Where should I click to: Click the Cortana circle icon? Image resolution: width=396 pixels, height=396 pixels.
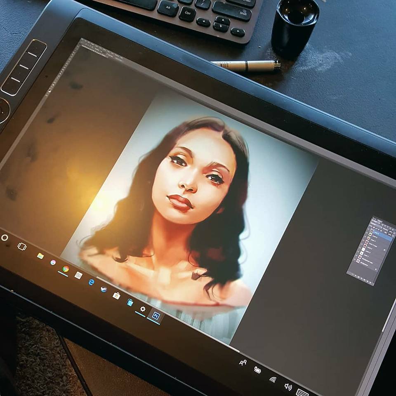click(x=5, y=238)
